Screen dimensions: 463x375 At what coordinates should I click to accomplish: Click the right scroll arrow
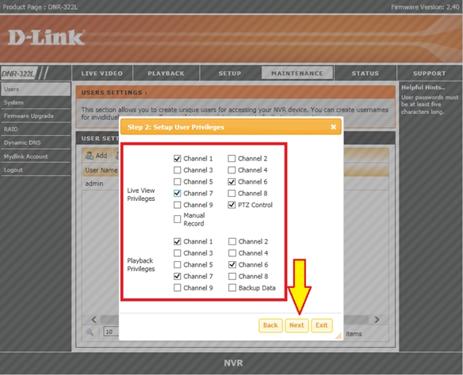click(x=377, y=320)
